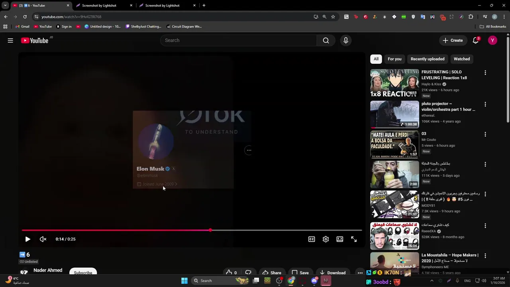Like the video with thumbs up
The height and width of the screenshot is (287, 510).
pos(231,273)
